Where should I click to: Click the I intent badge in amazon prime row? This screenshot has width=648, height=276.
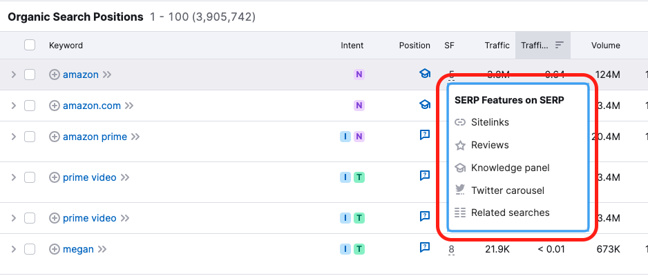click(345, 137)
